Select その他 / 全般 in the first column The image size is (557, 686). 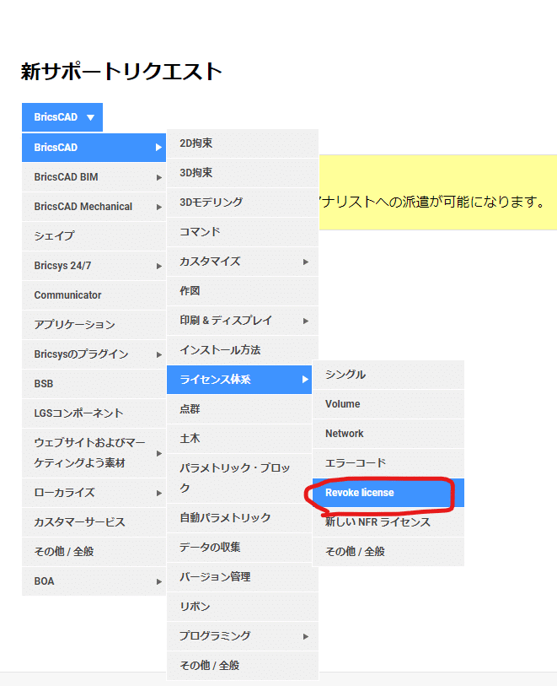point(94,552)
